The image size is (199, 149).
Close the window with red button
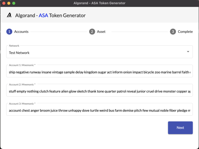point(4,3)
